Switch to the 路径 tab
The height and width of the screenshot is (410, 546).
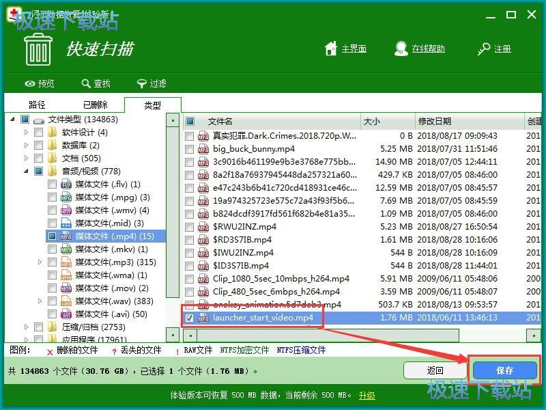coord(37,105)
